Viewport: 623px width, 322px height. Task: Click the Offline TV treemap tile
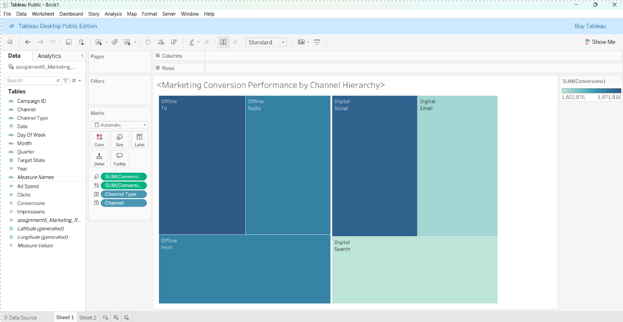click(x=202, y=165)
